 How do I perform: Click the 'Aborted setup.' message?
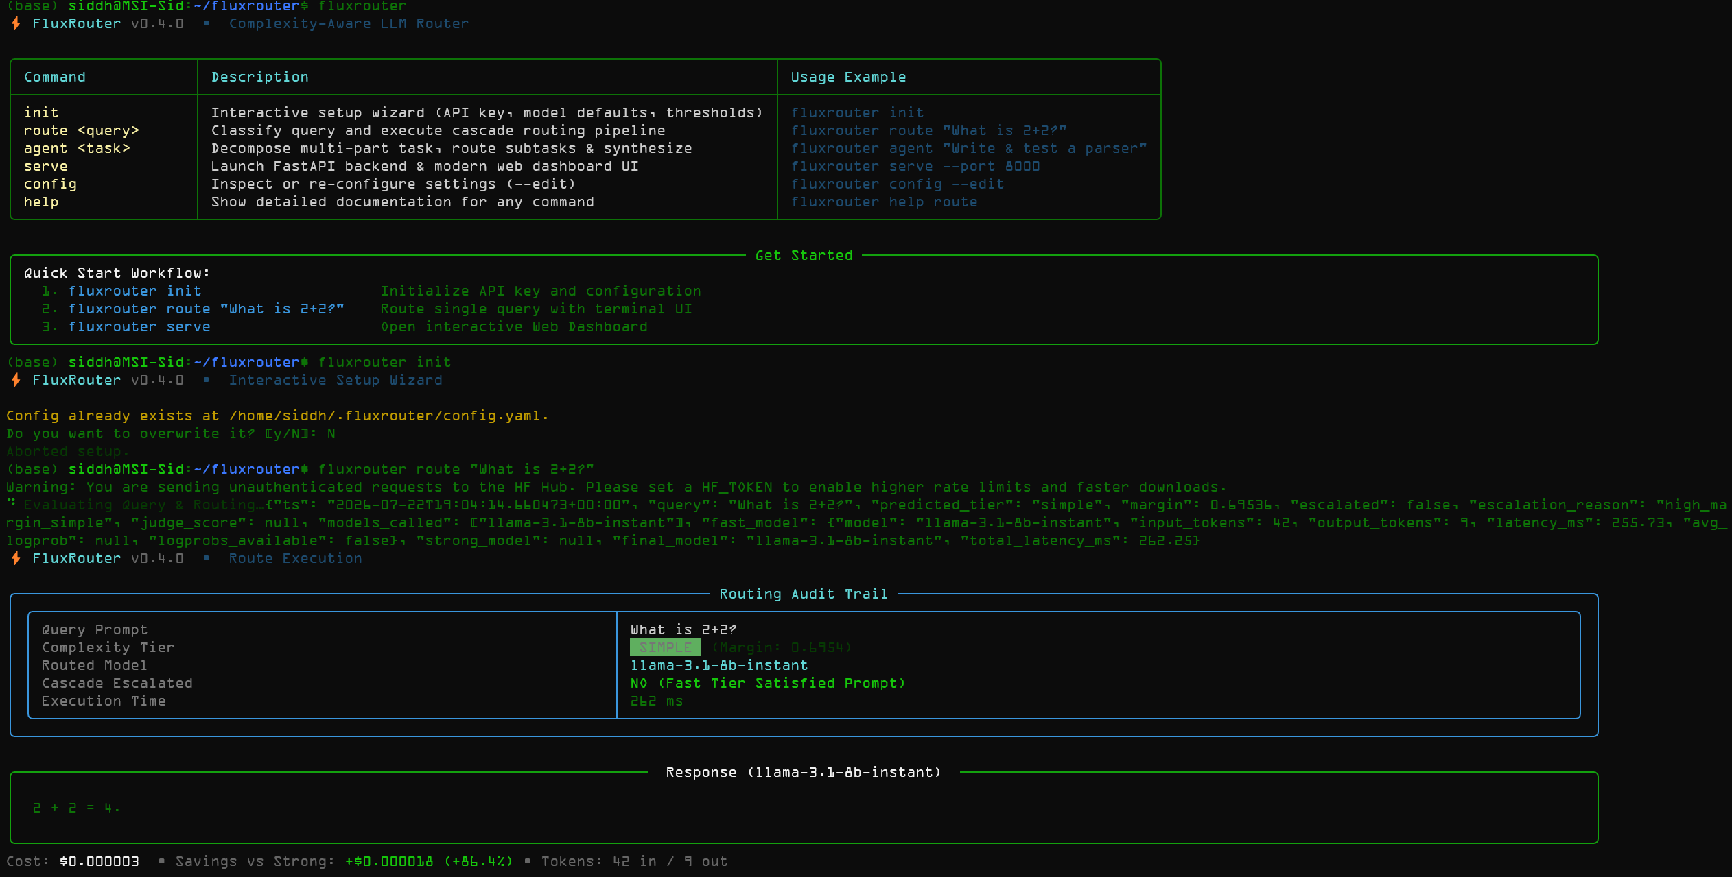pyautogui.click(x=68, y=451)
